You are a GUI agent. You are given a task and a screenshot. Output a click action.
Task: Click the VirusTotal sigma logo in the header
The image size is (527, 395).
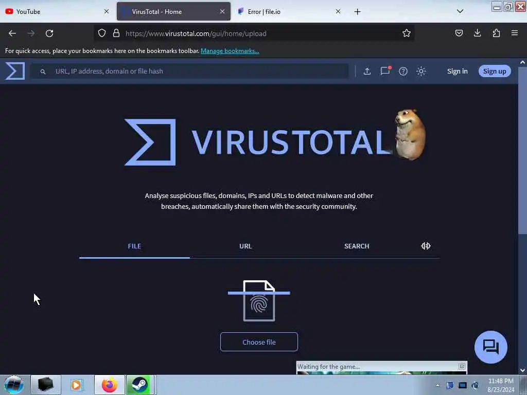click(x=15, y=71)
